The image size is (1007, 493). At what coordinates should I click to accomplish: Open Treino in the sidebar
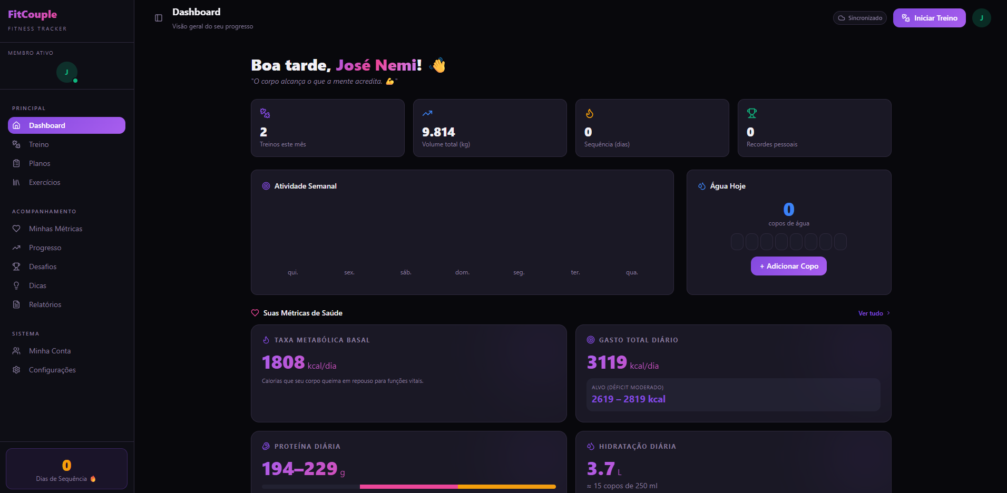coord(66,144)
